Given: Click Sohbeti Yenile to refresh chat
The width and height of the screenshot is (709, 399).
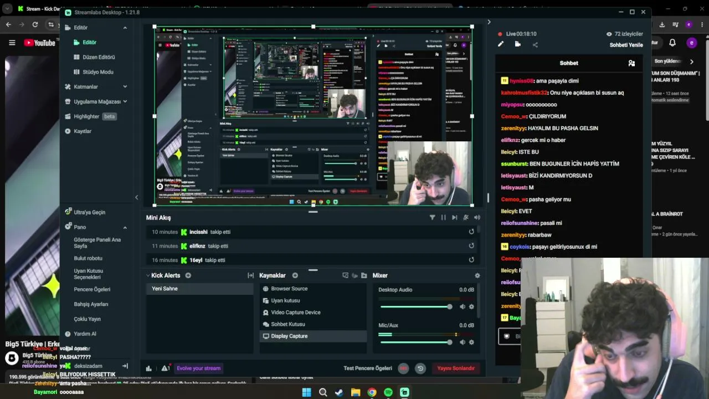Looking at the screenshot, I should [626, 45].
